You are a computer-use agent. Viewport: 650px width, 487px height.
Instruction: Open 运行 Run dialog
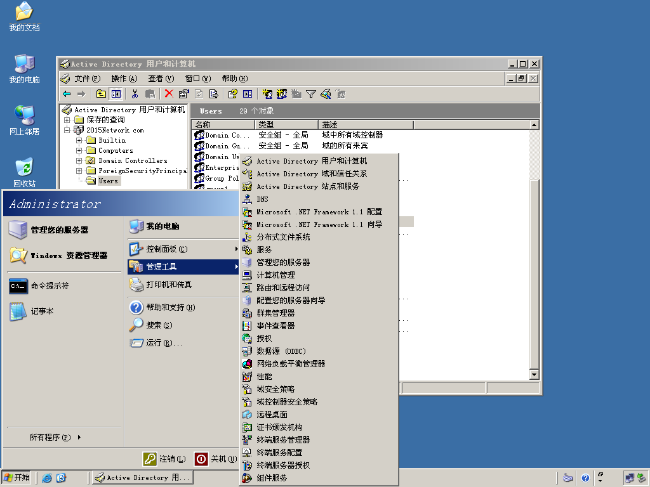(x=183, y=343)
